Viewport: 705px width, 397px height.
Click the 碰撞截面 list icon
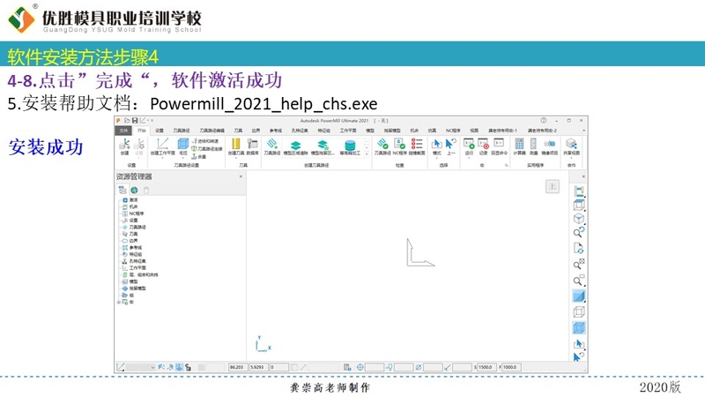pyautogui.click(x=417, y=146)
